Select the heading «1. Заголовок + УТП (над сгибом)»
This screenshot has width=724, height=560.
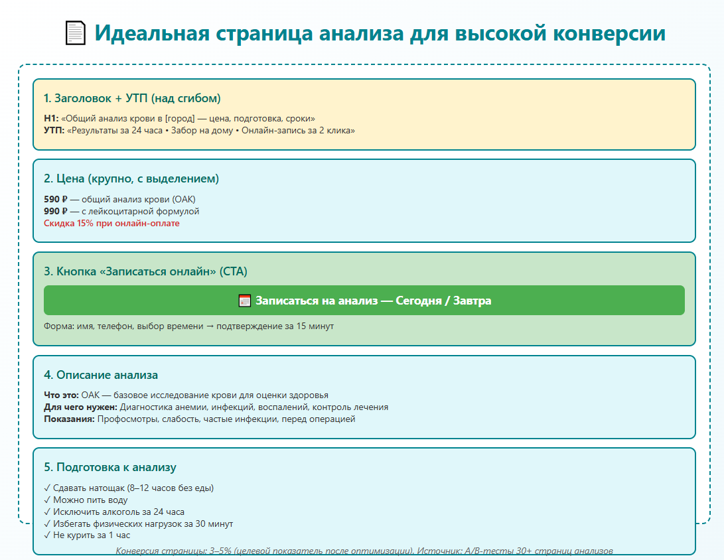(x=132, y=98)
